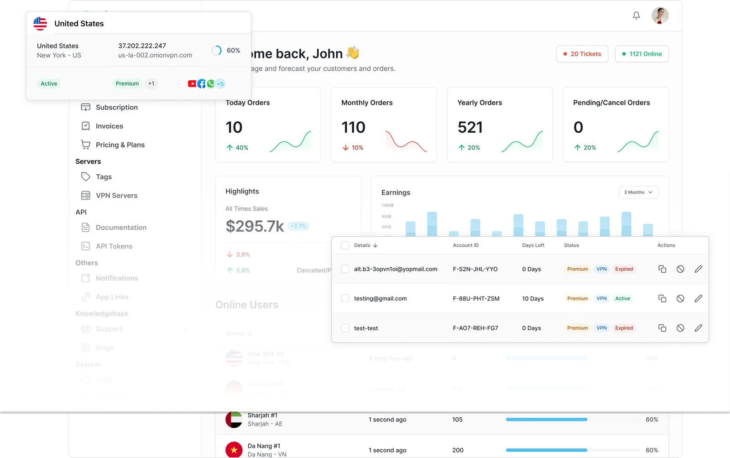Click the F-S2N-JHL-YYO account ID

click(x=475, y=269)
